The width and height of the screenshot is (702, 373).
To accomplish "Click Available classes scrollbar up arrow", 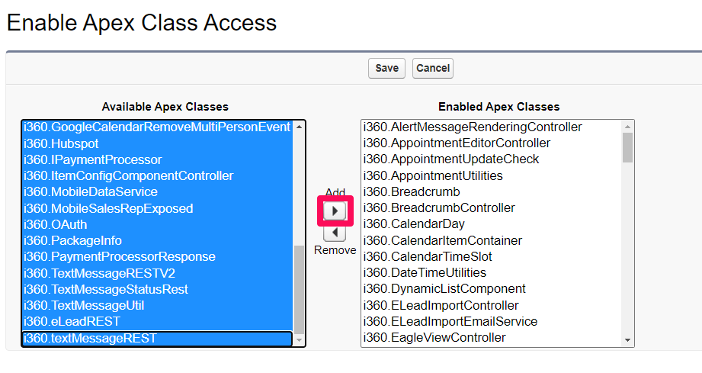I will pos(299,127).
